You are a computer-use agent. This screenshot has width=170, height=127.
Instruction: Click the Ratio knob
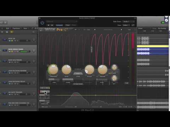coord(67,69)
